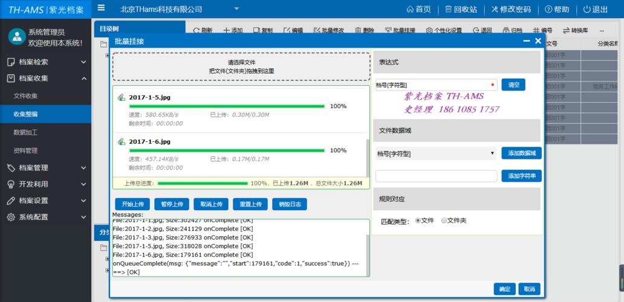Viewport: 624px width, 302px height.
Task: Click the 编号 numbering toolbar item
Action: (x=543, y=31)
